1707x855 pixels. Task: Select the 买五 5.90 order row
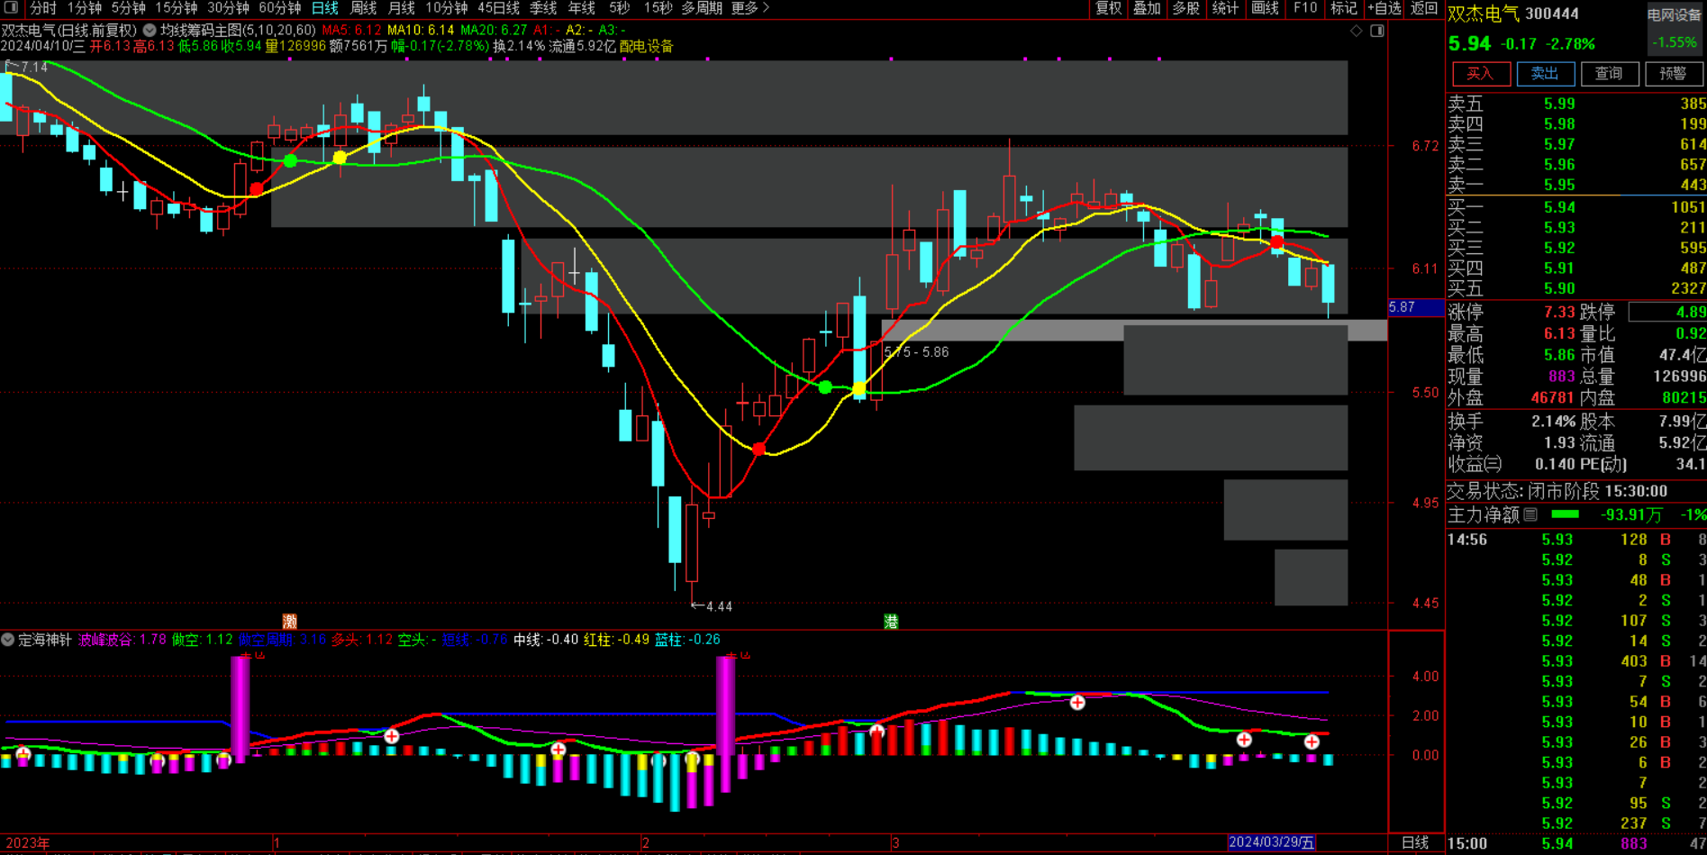click(x=1576, y=288)
